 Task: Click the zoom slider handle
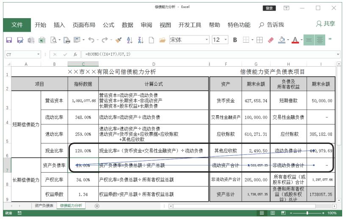click(307, 213)
